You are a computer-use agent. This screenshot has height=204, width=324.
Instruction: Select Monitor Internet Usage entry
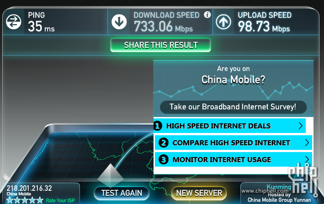233,159
